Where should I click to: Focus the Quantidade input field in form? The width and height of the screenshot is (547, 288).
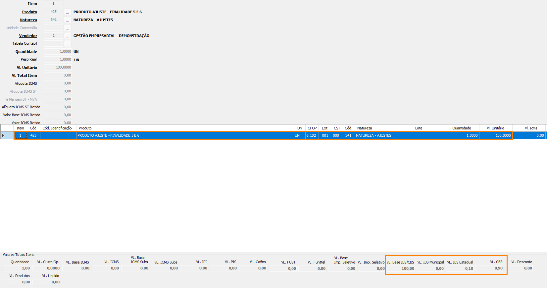pyautogui.click(x=58, y=52)
